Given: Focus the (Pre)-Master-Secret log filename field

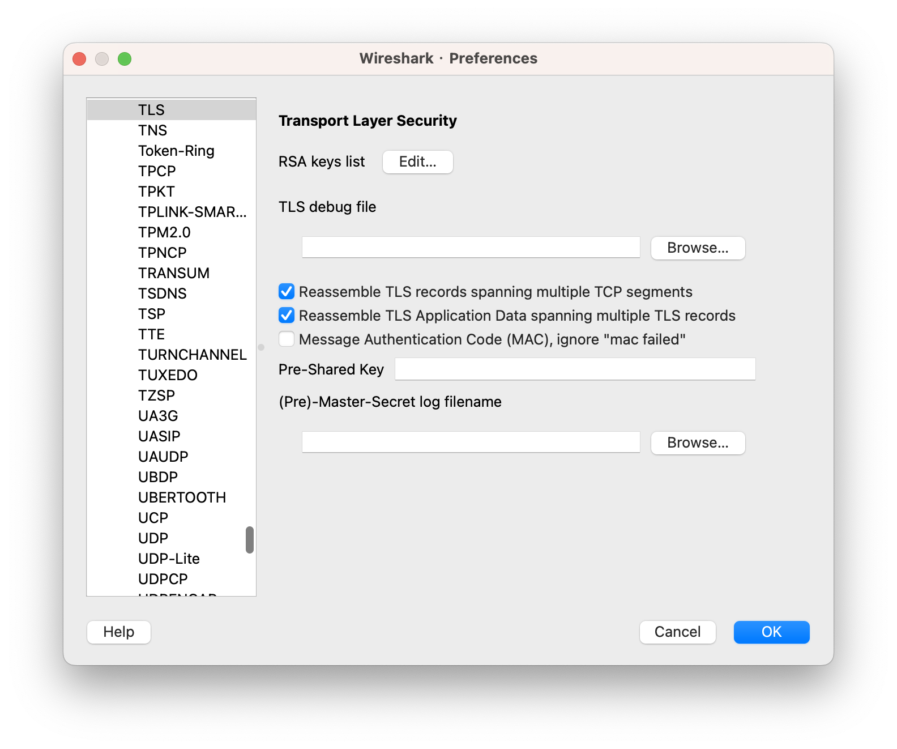Looking at the screenshot, I should pyautogui.click(x=471, y=442).
